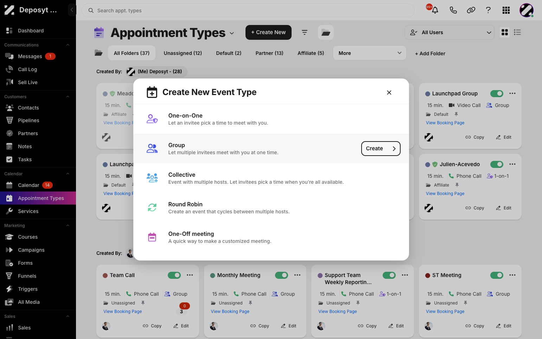
Task: Select the Unassigned (12) tab
Action: click(183, 53)
